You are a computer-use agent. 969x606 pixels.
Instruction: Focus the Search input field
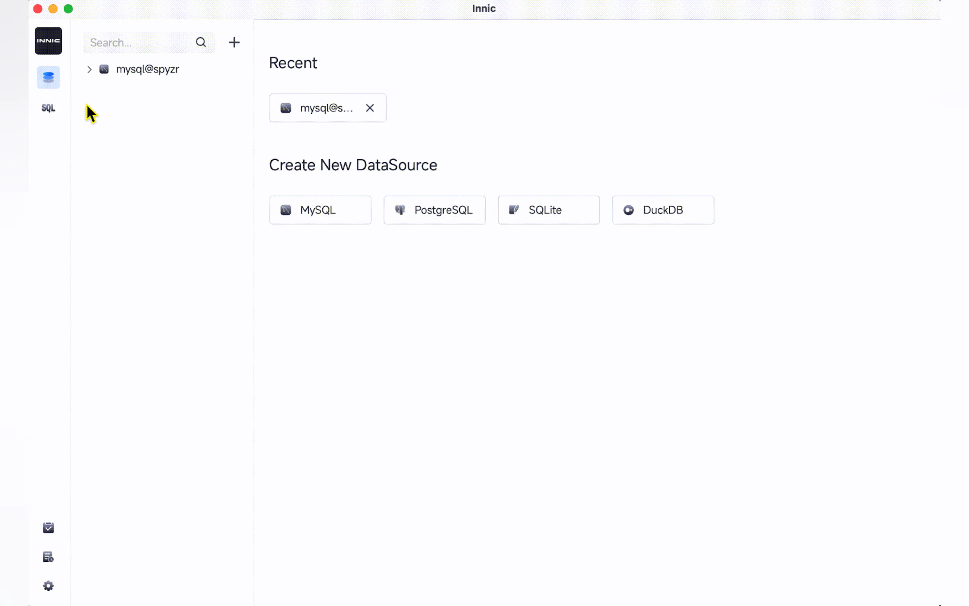click(x=138, y=42)
